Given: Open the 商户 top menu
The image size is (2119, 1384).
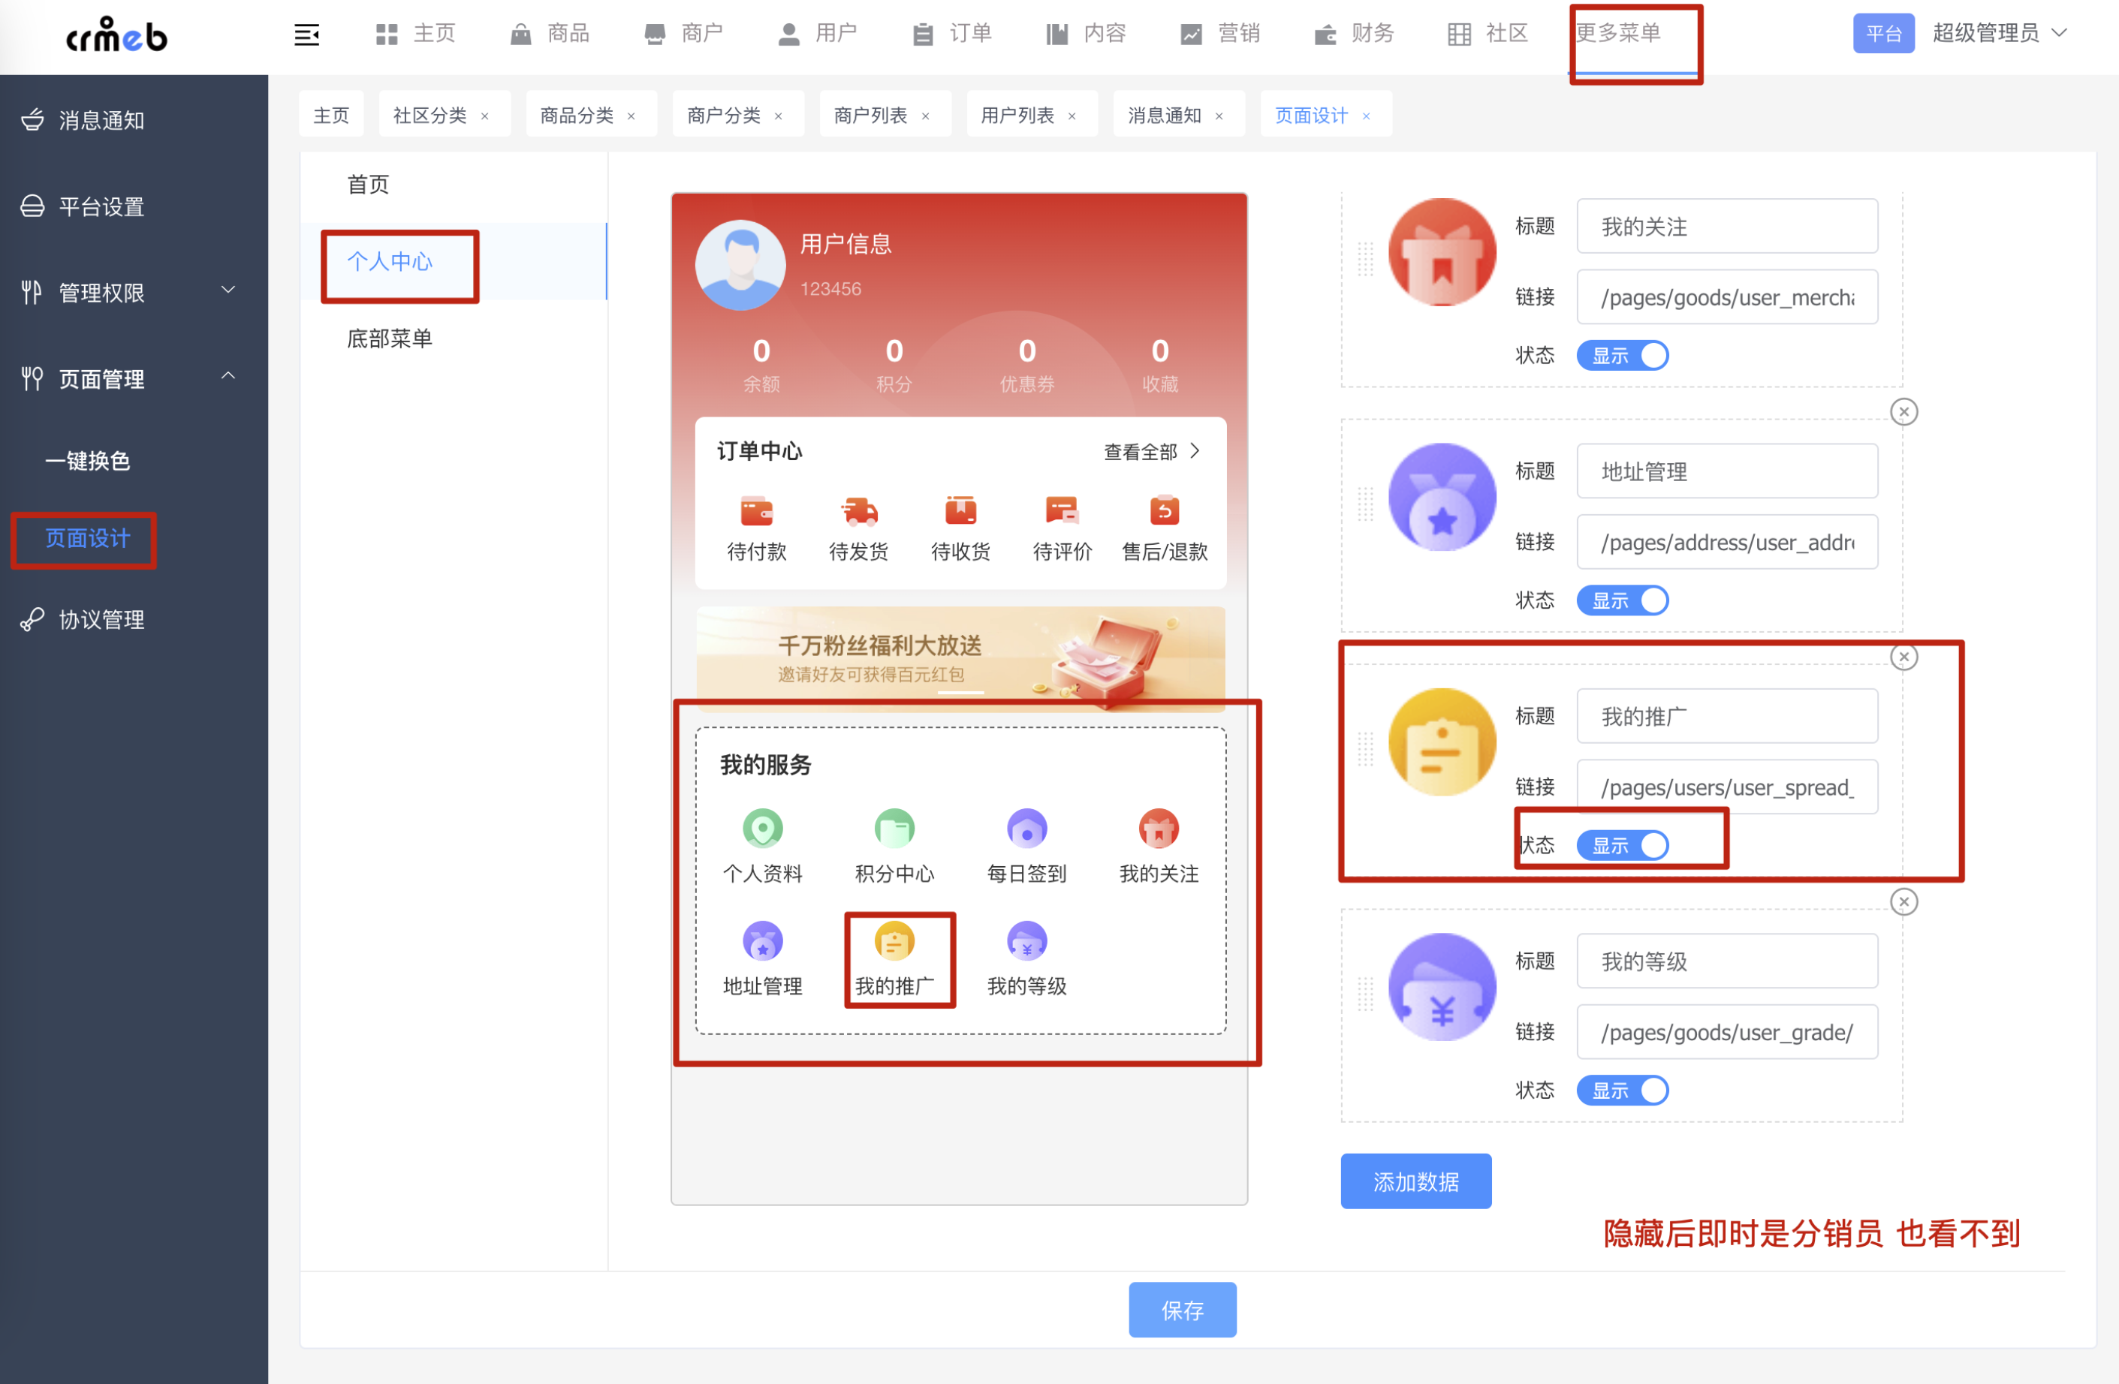Looking at the screenshot, I should 683,33.
